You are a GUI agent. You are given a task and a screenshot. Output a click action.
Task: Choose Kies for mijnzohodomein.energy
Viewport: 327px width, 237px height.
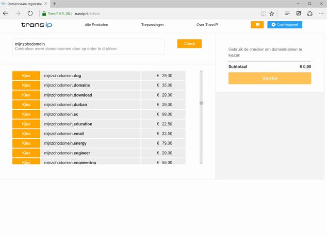tap(26, 143)
